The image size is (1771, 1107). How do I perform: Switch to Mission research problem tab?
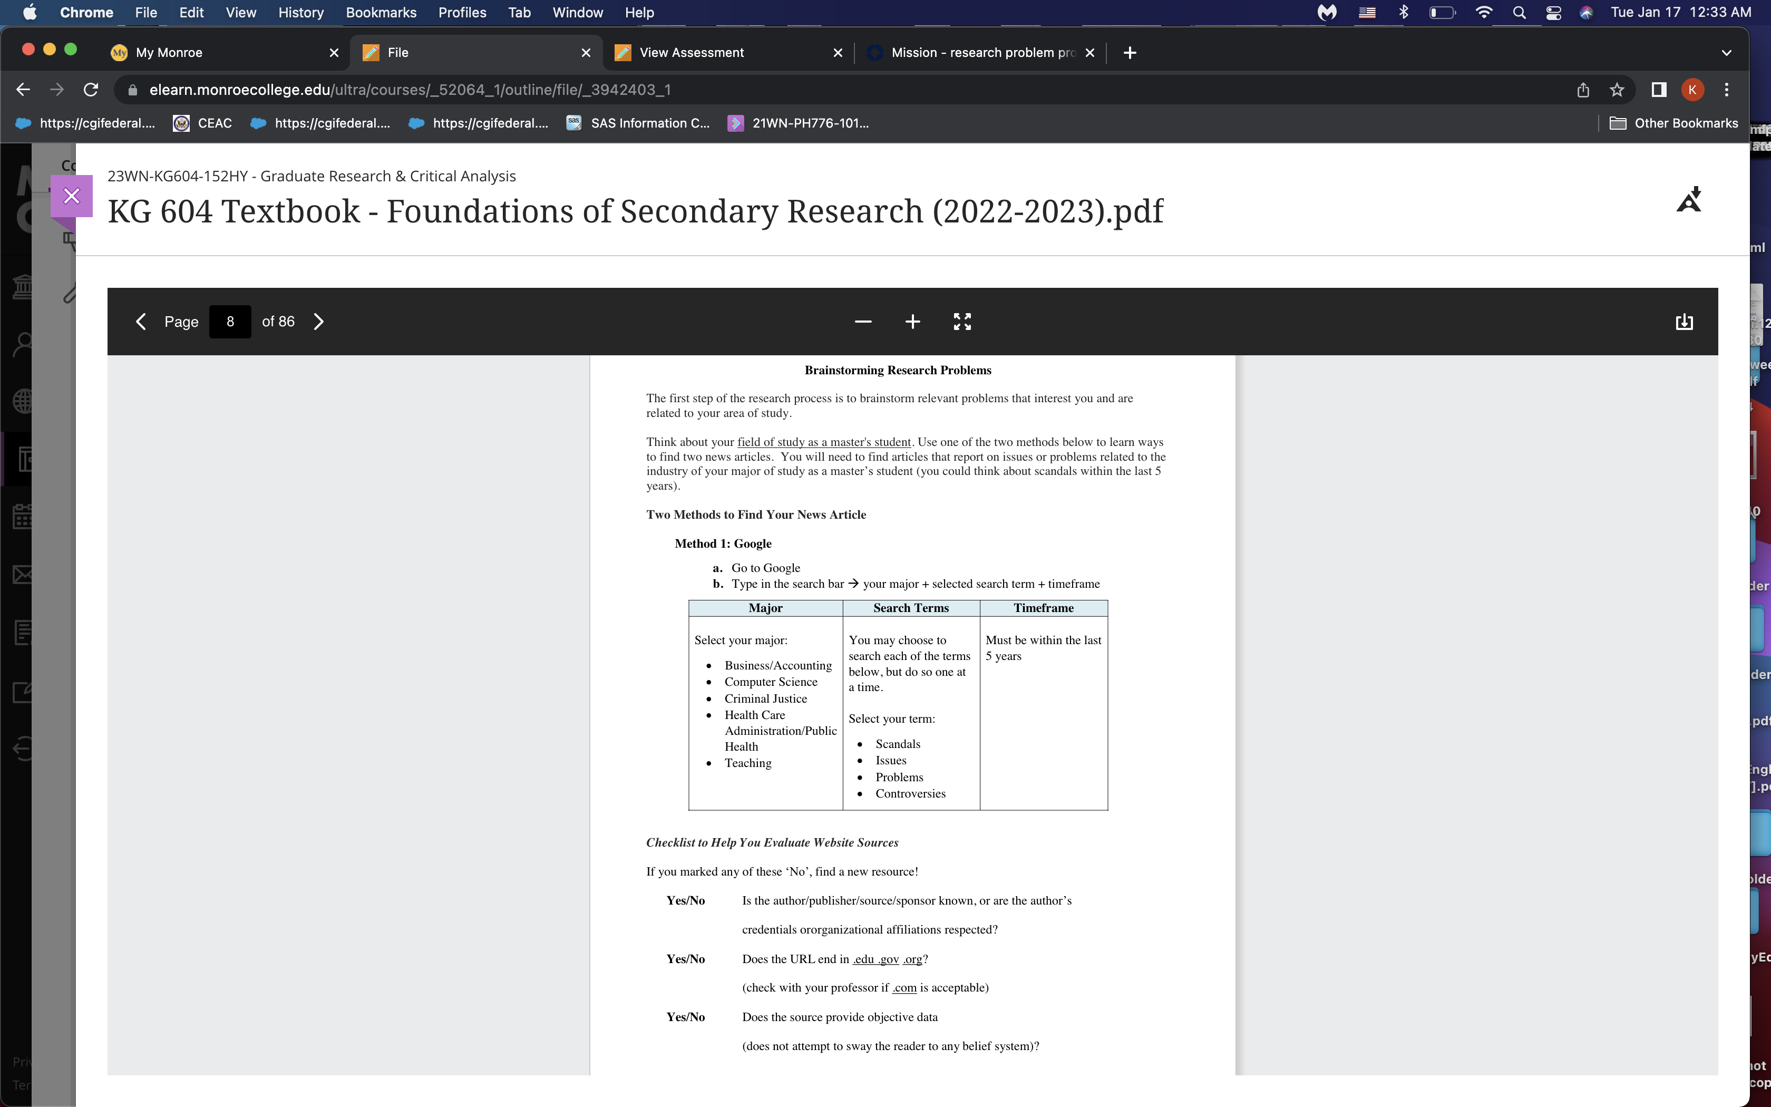[980, 53]
